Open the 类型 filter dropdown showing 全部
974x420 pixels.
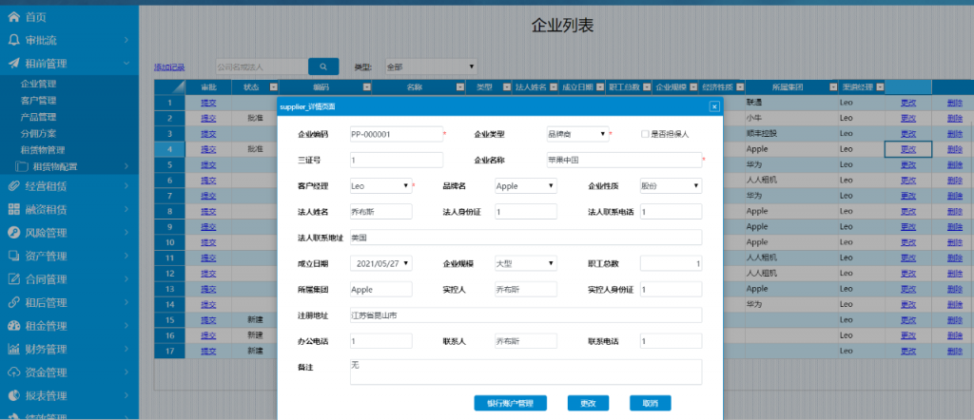(x=429, y=67)
